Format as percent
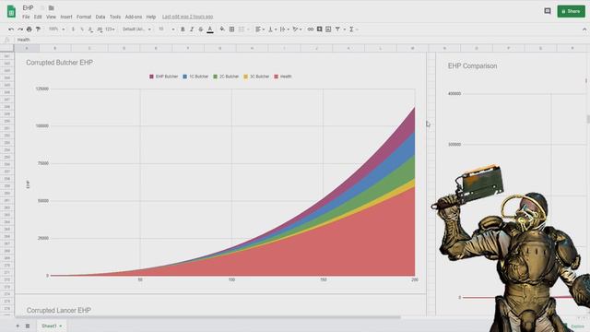 point(82,29)
